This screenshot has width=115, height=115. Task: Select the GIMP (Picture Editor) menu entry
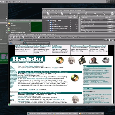point(19,32)
